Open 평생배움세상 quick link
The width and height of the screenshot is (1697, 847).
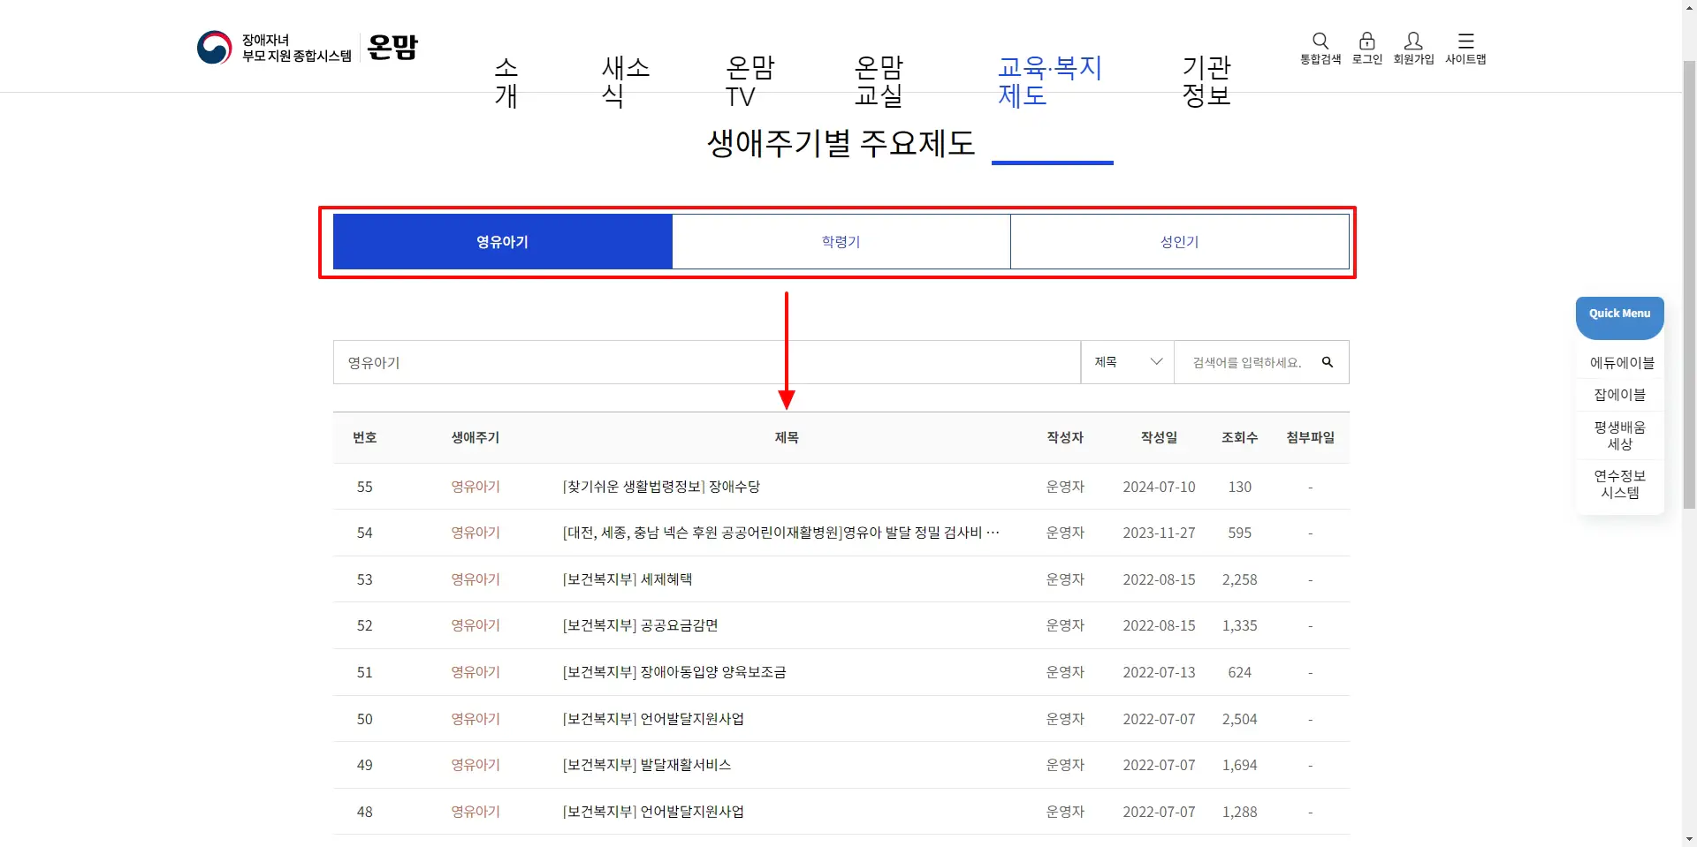(1619, 435)
